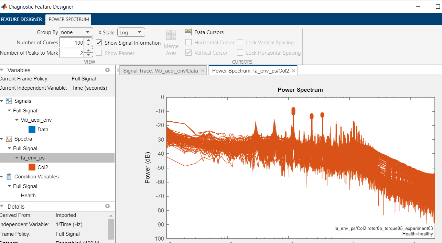Image resolution: width=442 pixels, height=243 pixels.
Task: Collapse Full Signal node under Spectra
Action: click(x=9, y=148)
